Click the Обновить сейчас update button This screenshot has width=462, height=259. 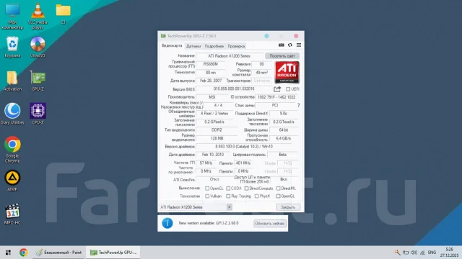coord(269,224)
